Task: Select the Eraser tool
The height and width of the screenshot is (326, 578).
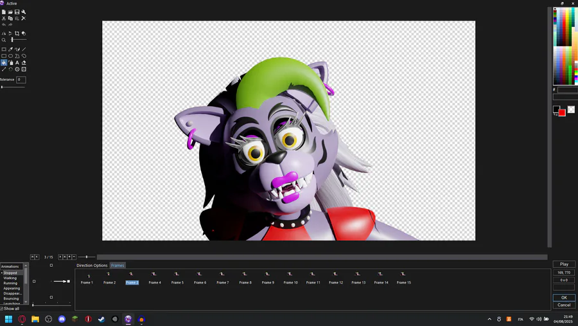Action: (x=24, y=63)
